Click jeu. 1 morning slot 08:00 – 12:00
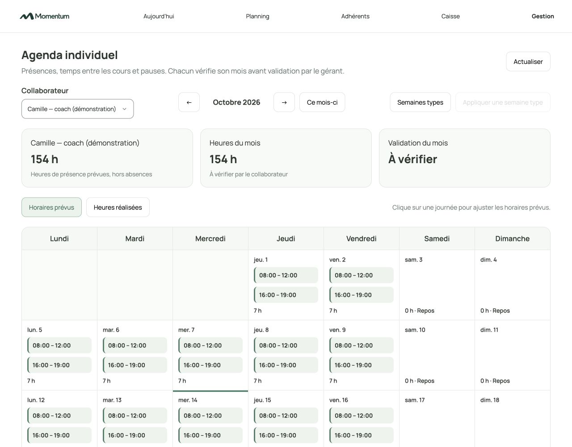This screenshot has height=447, width=572. 286,275
